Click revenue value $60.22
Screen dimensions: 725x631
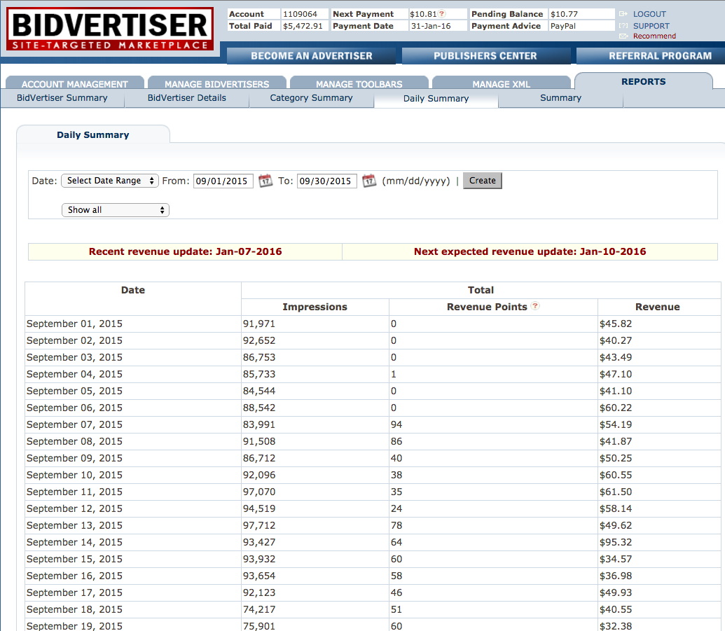pos(616,408)
